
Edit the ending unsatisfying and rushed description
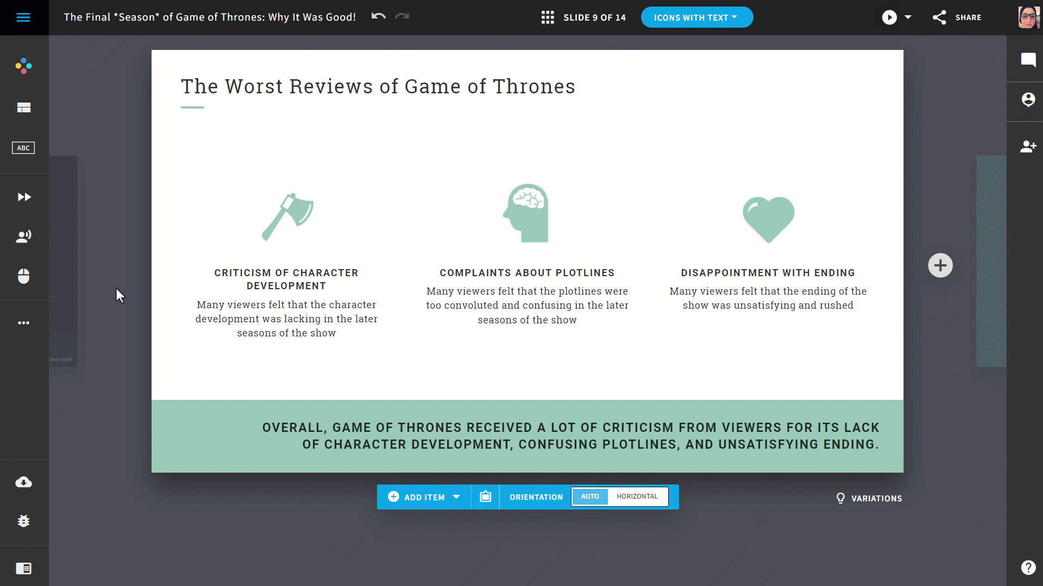(x=768, y=298)
